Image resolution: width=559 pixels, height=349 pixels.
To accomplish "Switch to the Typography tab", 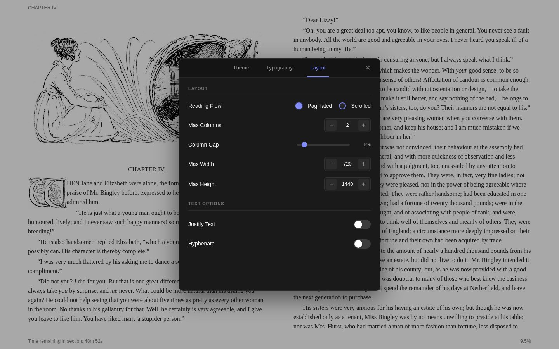I will (279, 68).
